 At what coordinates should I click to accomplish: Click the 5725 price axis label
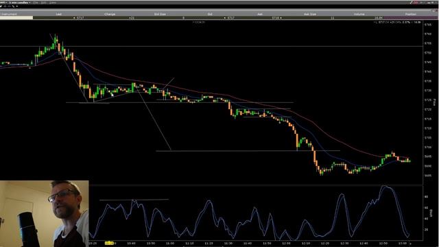[428, 100]
